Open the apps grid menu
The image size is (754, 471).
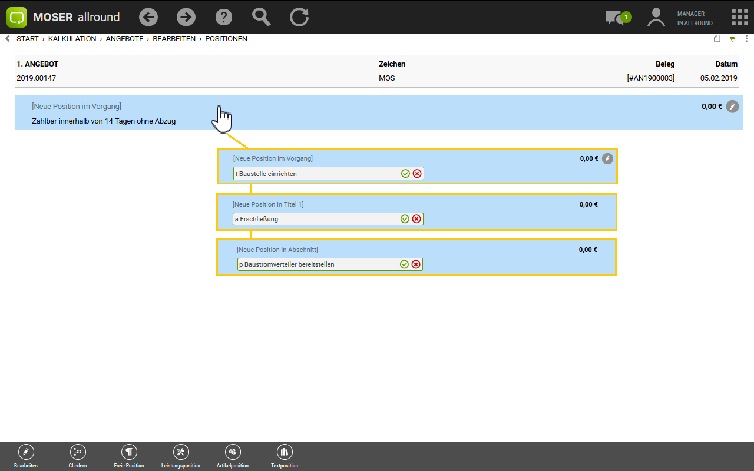pos(739,17)
